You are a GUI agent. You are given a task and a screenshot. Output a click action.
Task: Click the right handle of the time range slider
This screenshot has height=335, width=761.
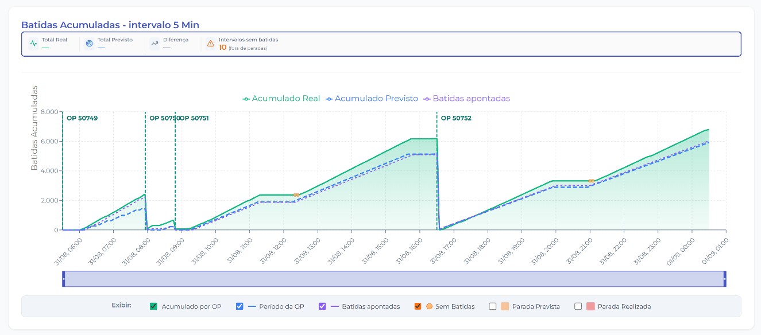click(725, 279)
